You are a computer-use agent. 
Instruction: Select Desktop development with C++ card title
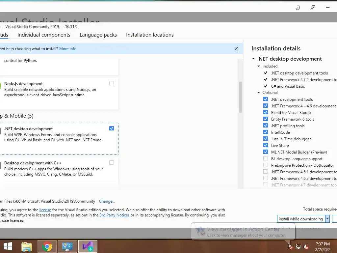(33, 163)
